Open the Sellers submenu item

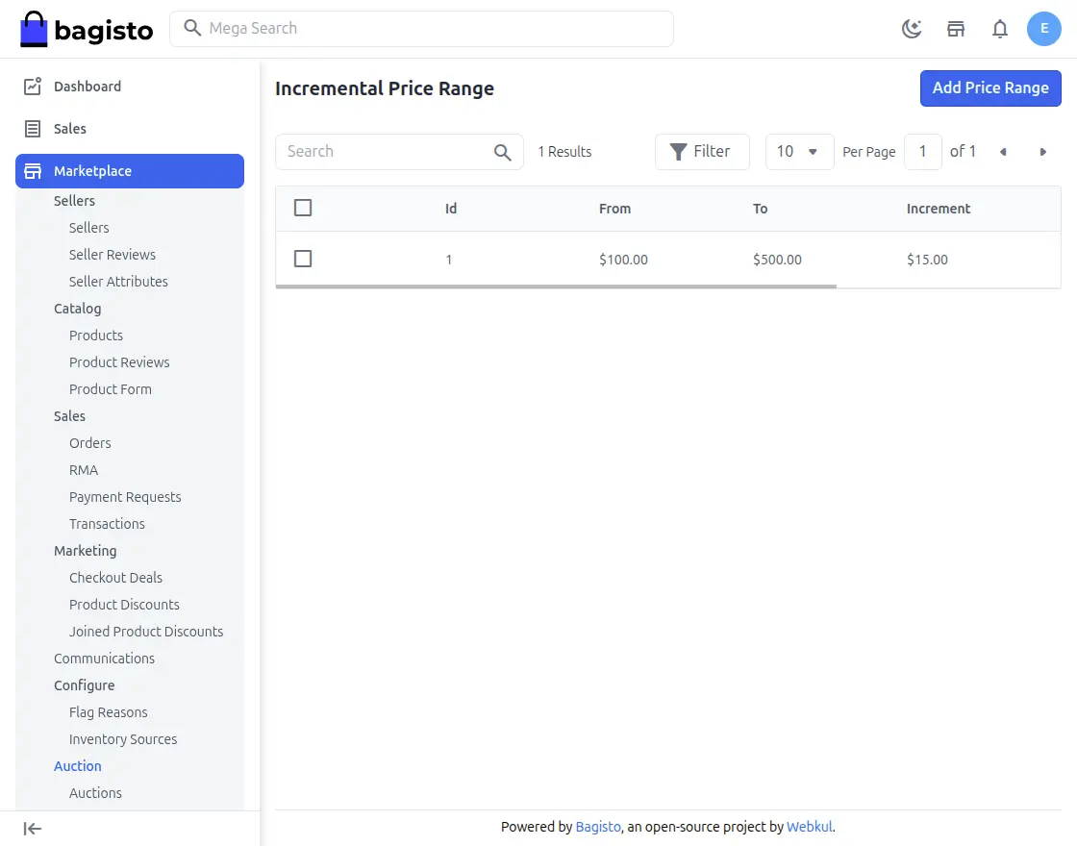click(88, 227)
